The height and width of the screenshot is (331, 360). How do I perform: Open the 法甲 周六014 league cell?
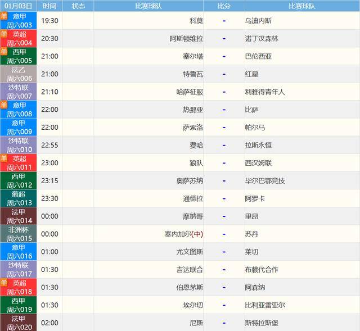coord(19,216)
